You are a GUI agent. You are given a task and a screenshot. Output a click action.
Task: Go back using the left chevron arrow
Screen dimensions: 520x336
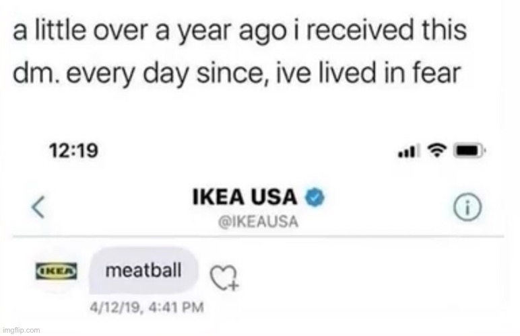[x=38, y=208]
